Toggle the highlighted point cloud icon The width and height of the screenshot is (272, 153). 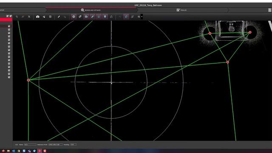pos(86,17)
